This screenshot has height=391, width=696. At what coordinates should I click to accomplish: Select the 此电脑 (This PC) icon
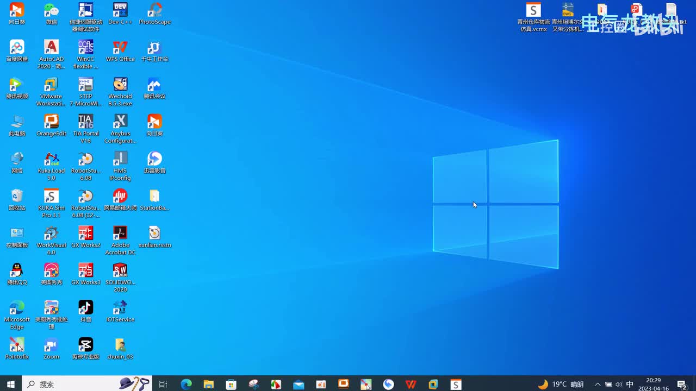coord(17,125)
